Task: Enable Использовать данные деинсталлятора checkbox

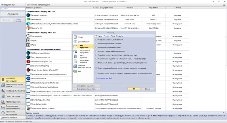Action: pyautogui.click(x=96, y=63)
